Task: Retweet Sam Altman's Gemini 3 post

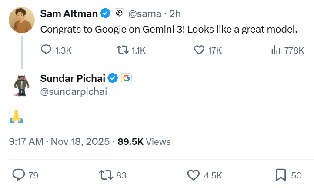Action: [123, 50]
